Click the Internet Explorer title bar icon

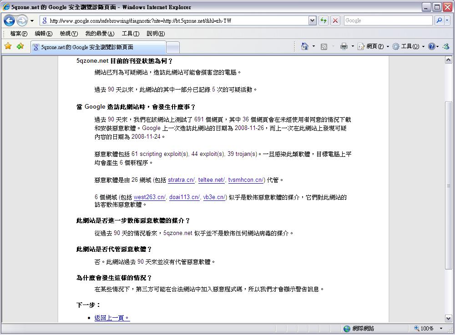(x=6, y=7)
